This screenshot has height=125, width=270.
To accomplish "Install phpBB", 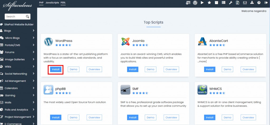I will (x=56, y=117).
